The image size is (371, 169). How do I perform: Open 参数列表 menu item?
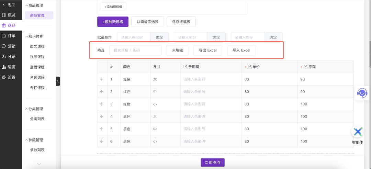[x=37, y=150]
